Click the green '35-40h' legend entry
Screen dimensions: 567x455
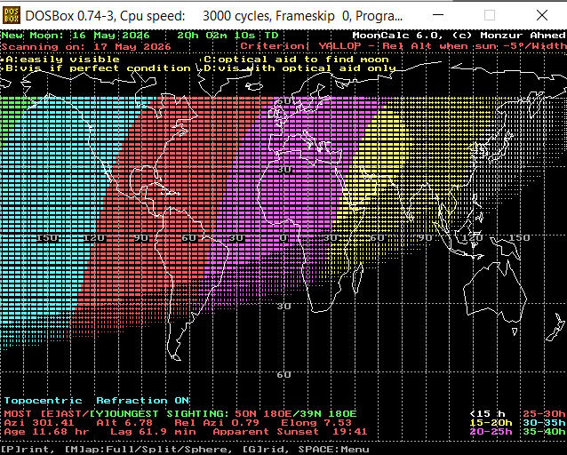coord(544,432)
